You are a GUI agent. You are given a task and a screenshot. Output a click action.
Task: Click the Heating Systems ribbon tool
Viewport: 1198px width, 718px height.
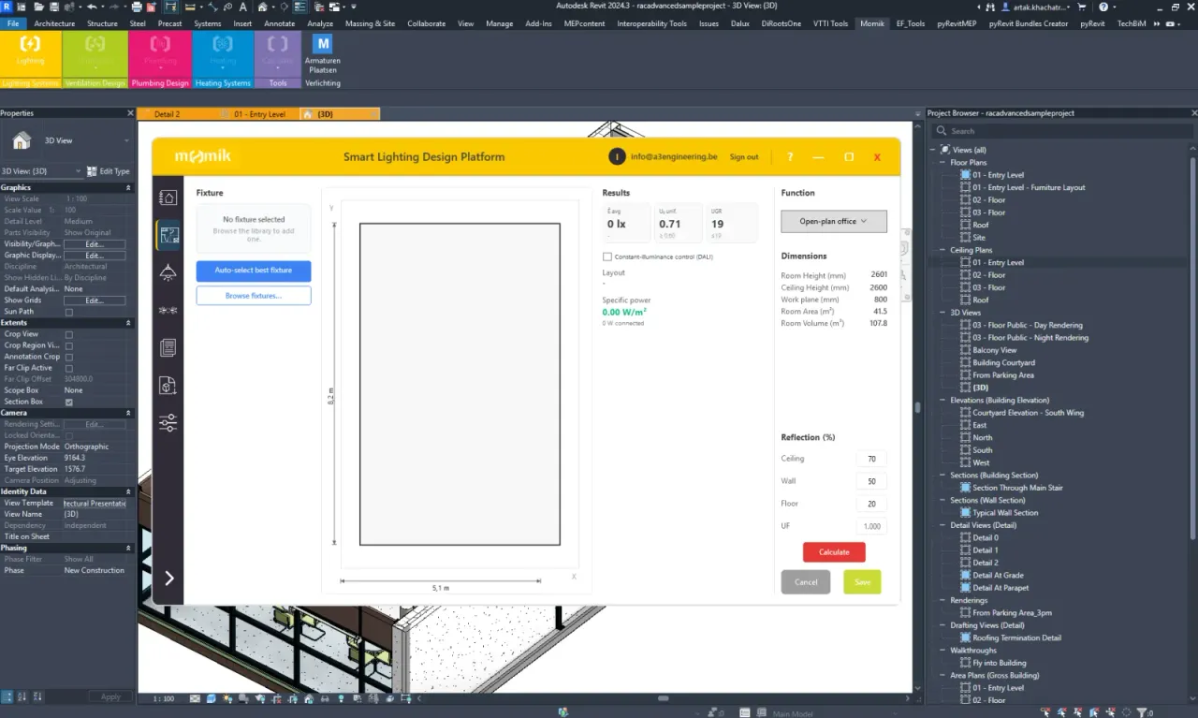(x=223, y=54)
